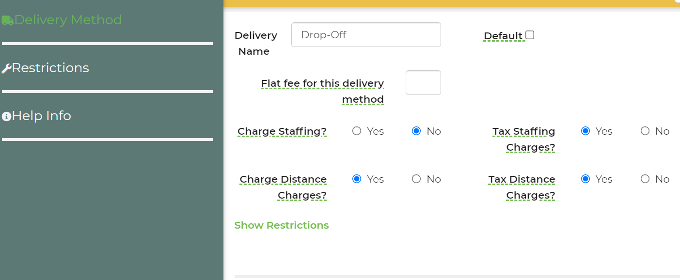Click the Flat fee for this delivery method label
The width and height of the screenshot is (680, 280).
point(322,91)
